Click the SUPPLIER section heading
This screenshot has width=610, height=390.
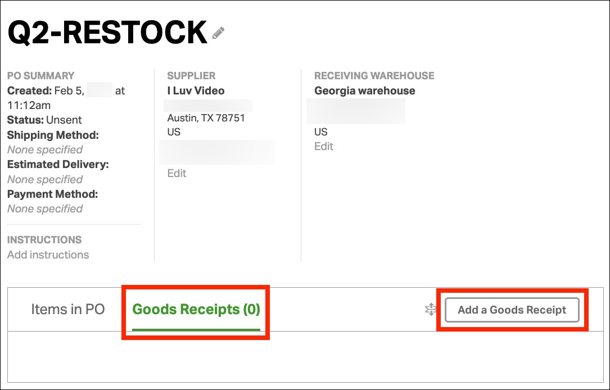tap(191, 75)
